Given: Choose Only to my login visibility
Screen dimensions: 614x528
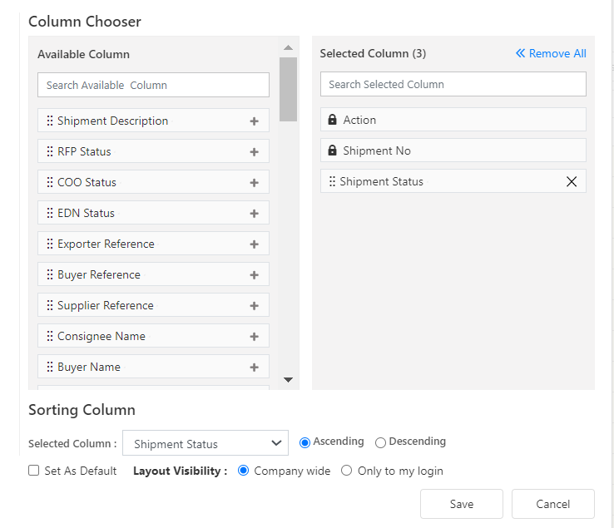Looking at the screenshot, I should [x=347, y=471].
